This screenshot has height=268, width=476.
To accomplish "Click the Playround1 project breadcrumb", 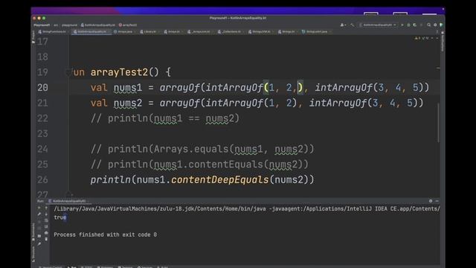I will (x=42, y=25).
